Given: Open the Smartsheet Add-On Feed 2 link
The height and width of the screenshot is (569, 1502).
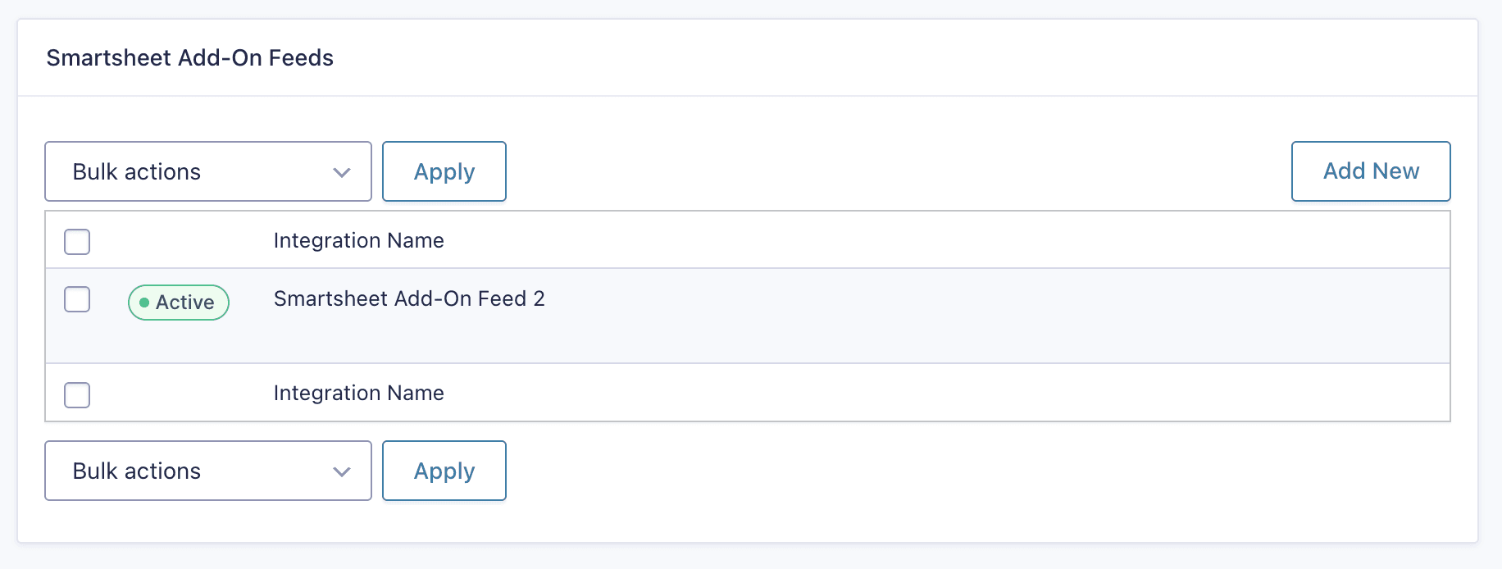Looking at the screenshot, I should (409, 298).
